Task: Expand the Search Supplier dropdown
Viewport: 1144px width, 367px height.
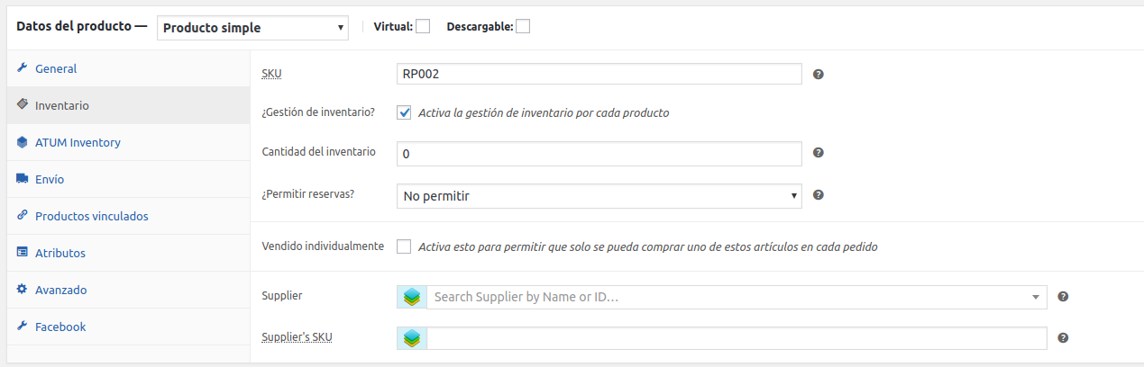Action: click(737, 297)
